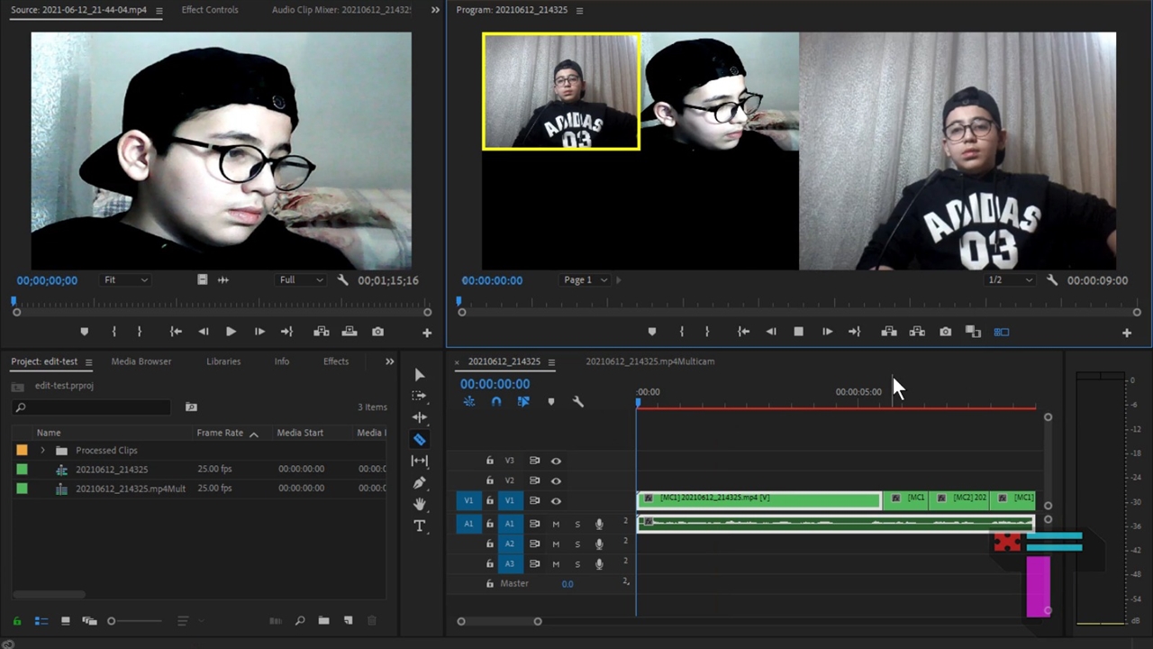The width and height of the screenshot is (1153, 649).
Task: Click the Play button in Source monitor
Action: tap(231, 332)
